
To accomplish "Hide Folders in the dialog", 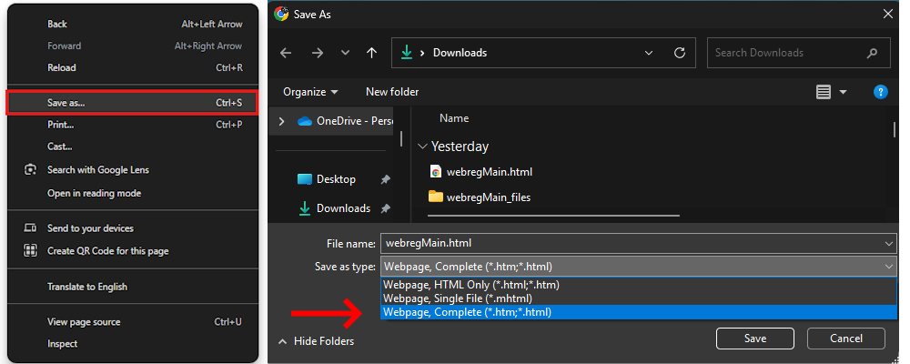I will click(316, 341).
